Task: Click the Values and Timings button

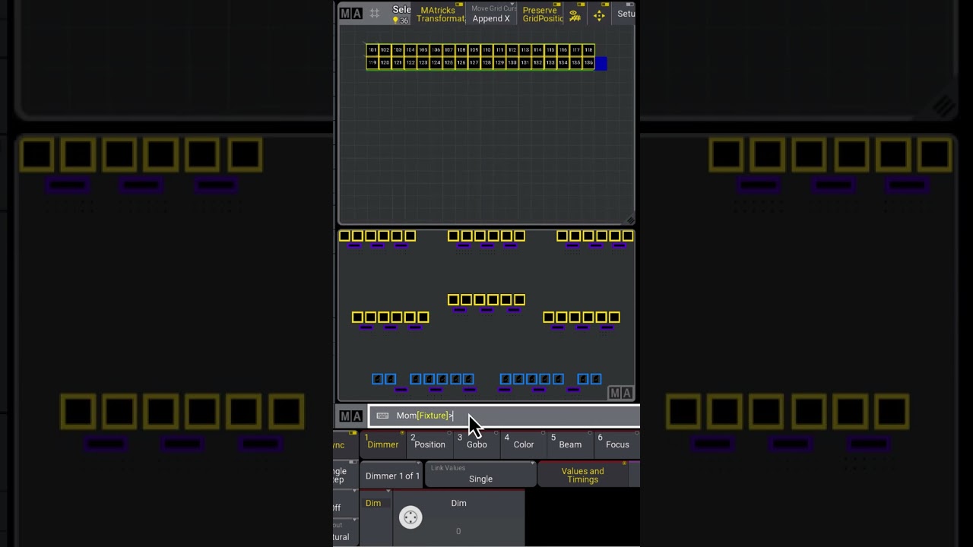Action: click(583, 475)
